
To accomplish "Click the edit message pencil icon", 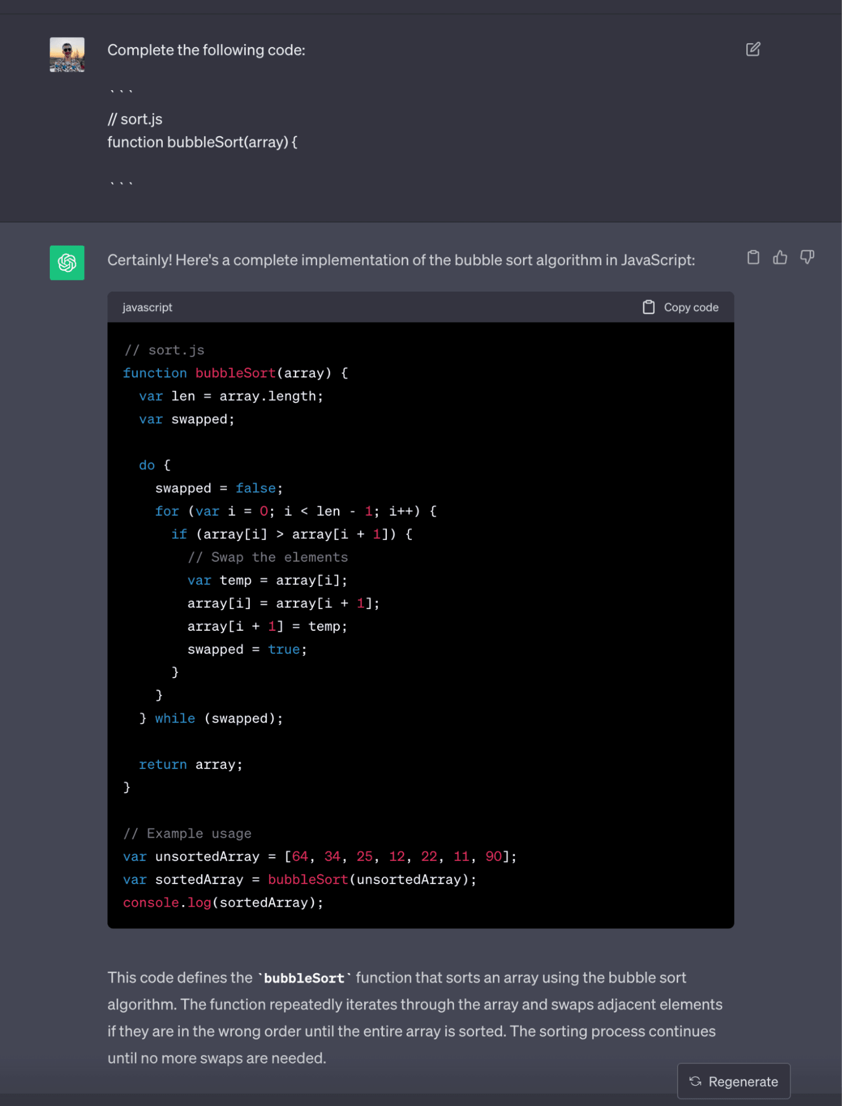I will coord(752,50).
